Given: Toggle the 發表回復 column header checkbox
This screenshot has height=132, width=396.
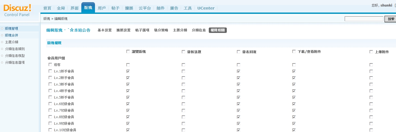Looking at the screenshot, I should pos(239,52).
